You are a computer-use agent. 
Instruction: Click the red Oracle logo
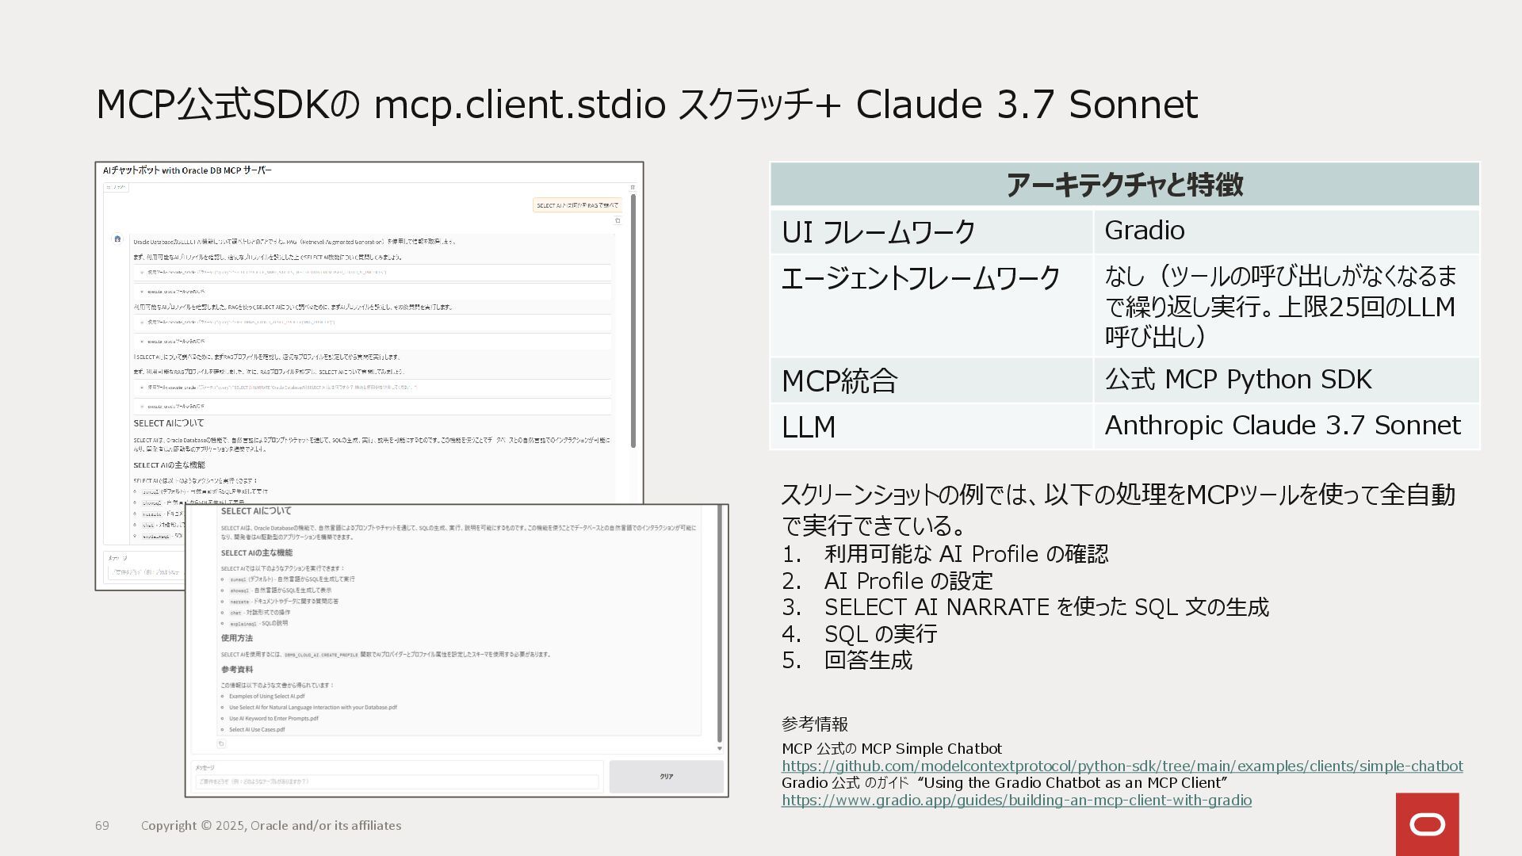1427,824
